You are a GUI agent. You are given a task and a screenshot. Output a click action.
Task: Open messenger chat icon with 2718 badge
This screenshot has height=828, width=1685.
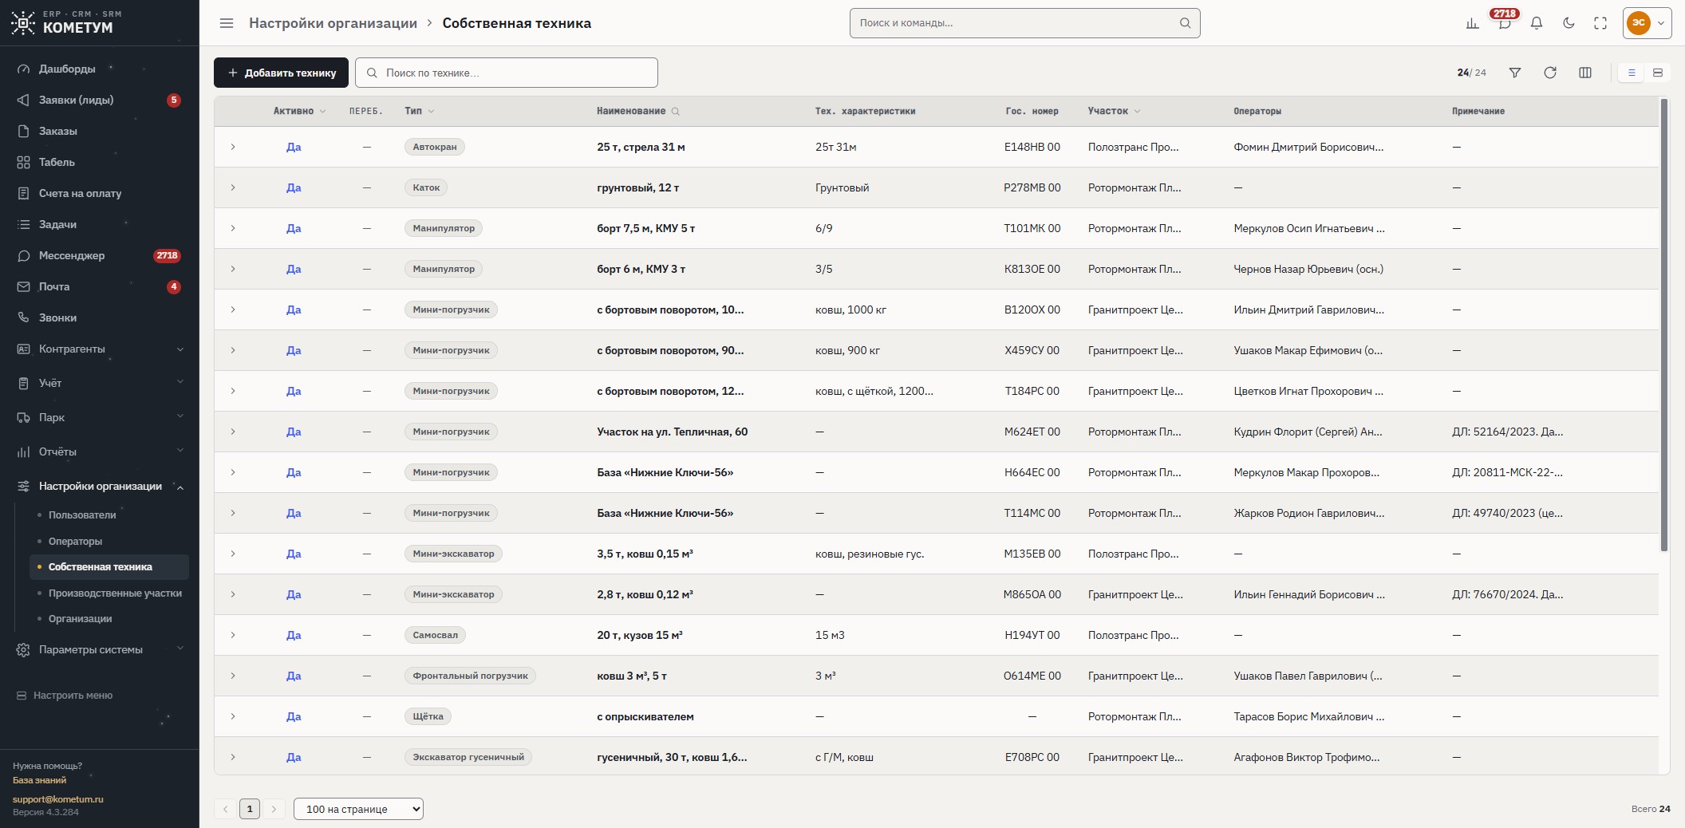point(1505,23)
